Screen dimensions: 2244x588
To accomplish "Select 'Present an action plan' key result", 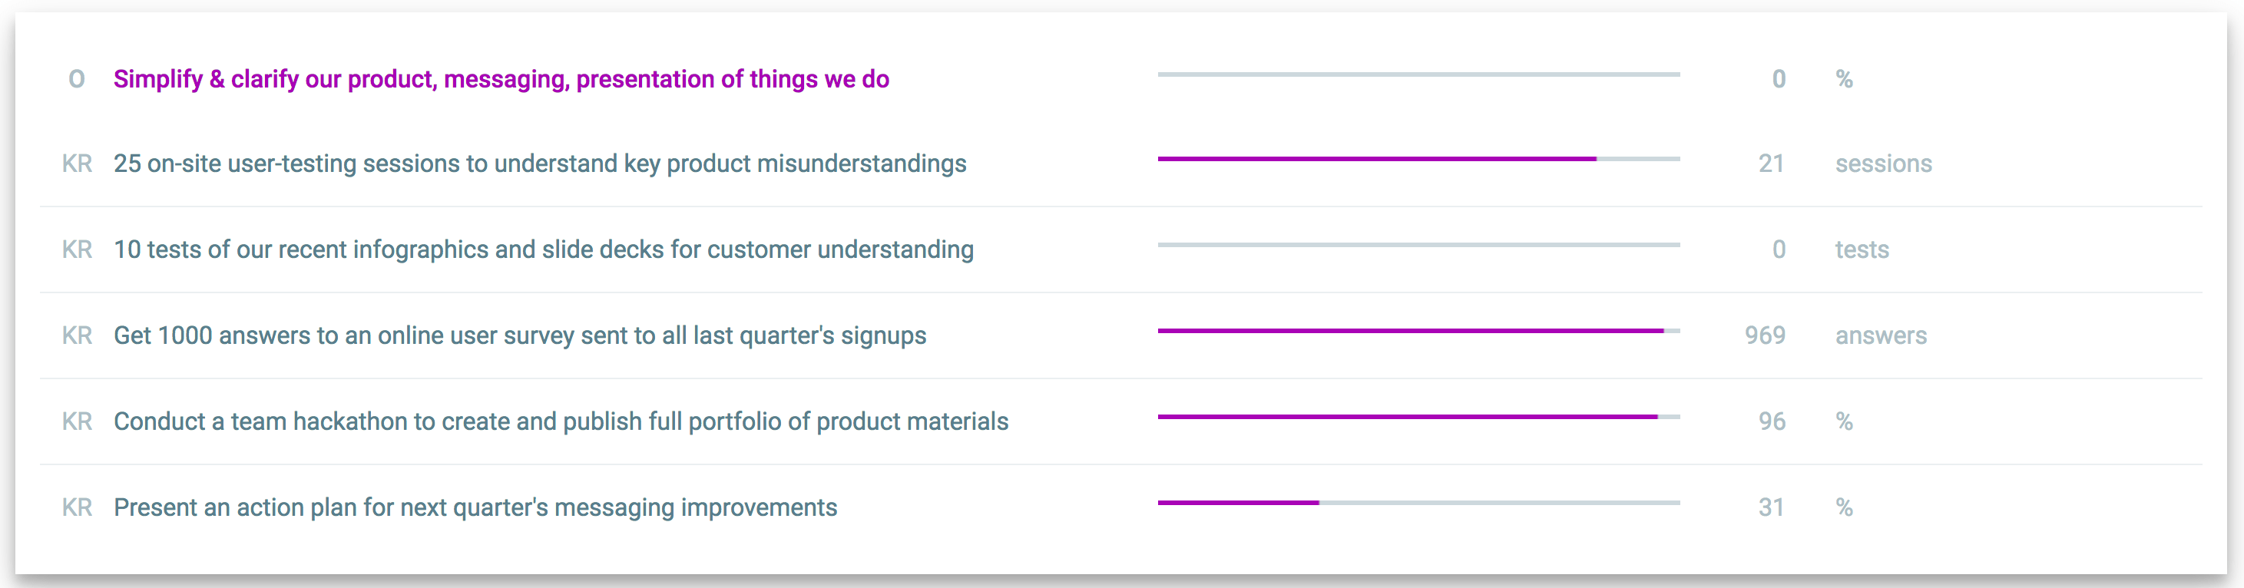I will pos(475,507).
